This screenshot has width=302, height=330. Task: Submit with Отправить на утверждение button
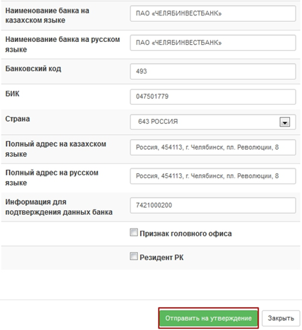[x=208, y=318]
